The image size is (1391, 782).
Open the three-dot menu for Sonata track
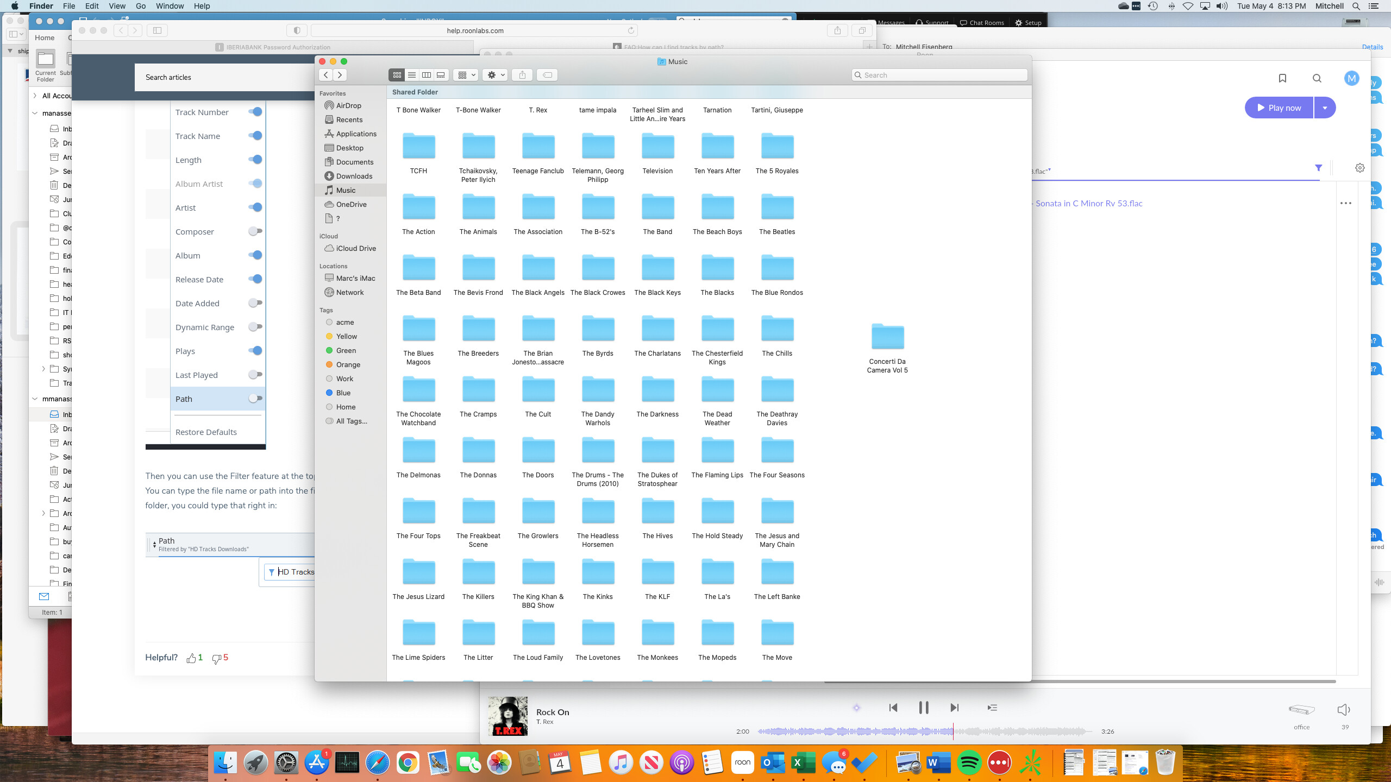pyautogui.click(x=1346, y=203)
